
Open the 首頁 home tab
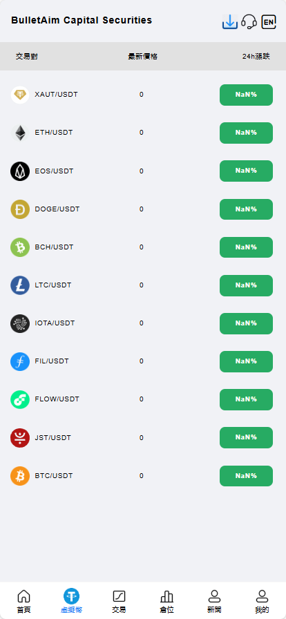23,601
